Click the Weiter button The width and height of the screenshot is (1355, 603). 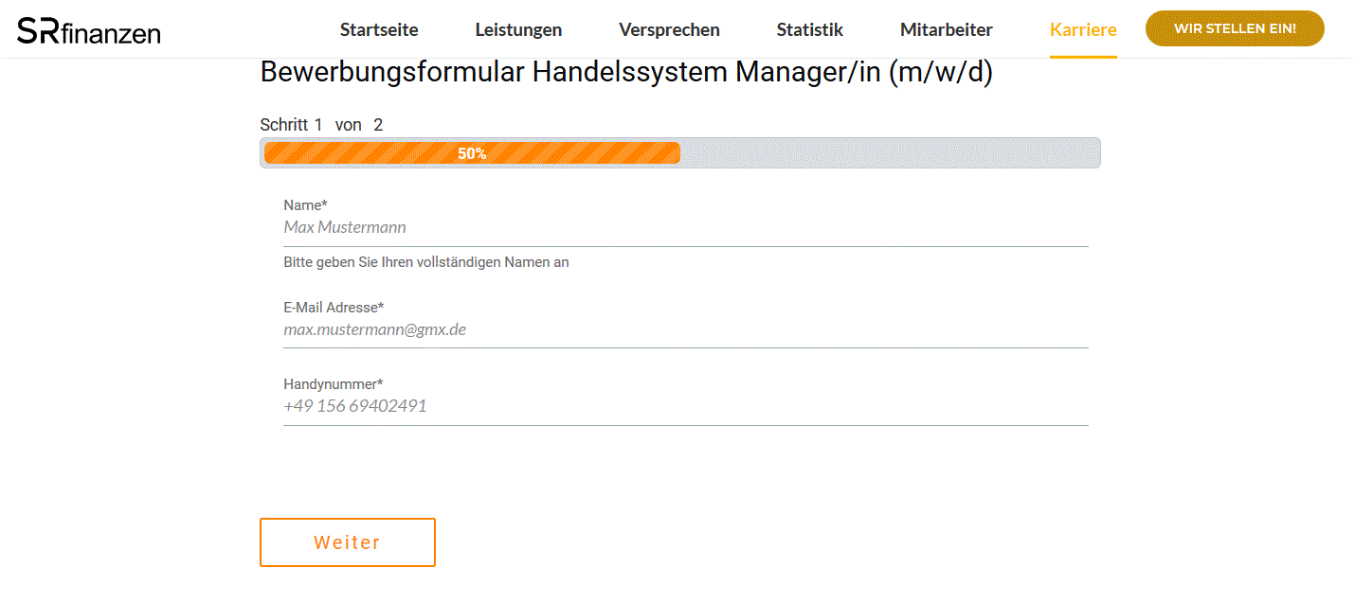[x=347, y=542]
